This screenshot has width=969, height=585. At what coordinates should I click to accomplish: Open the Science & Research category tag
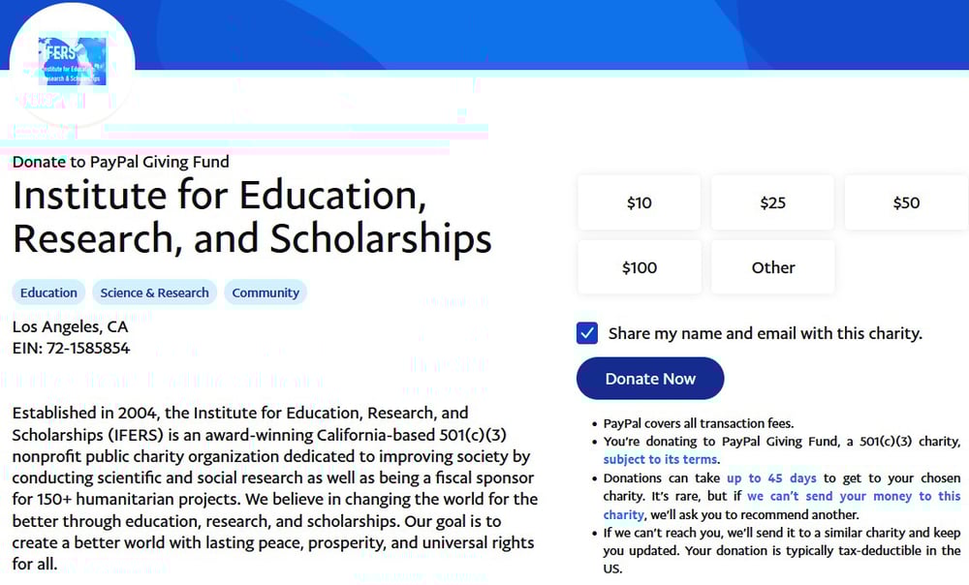click(154, 292)
